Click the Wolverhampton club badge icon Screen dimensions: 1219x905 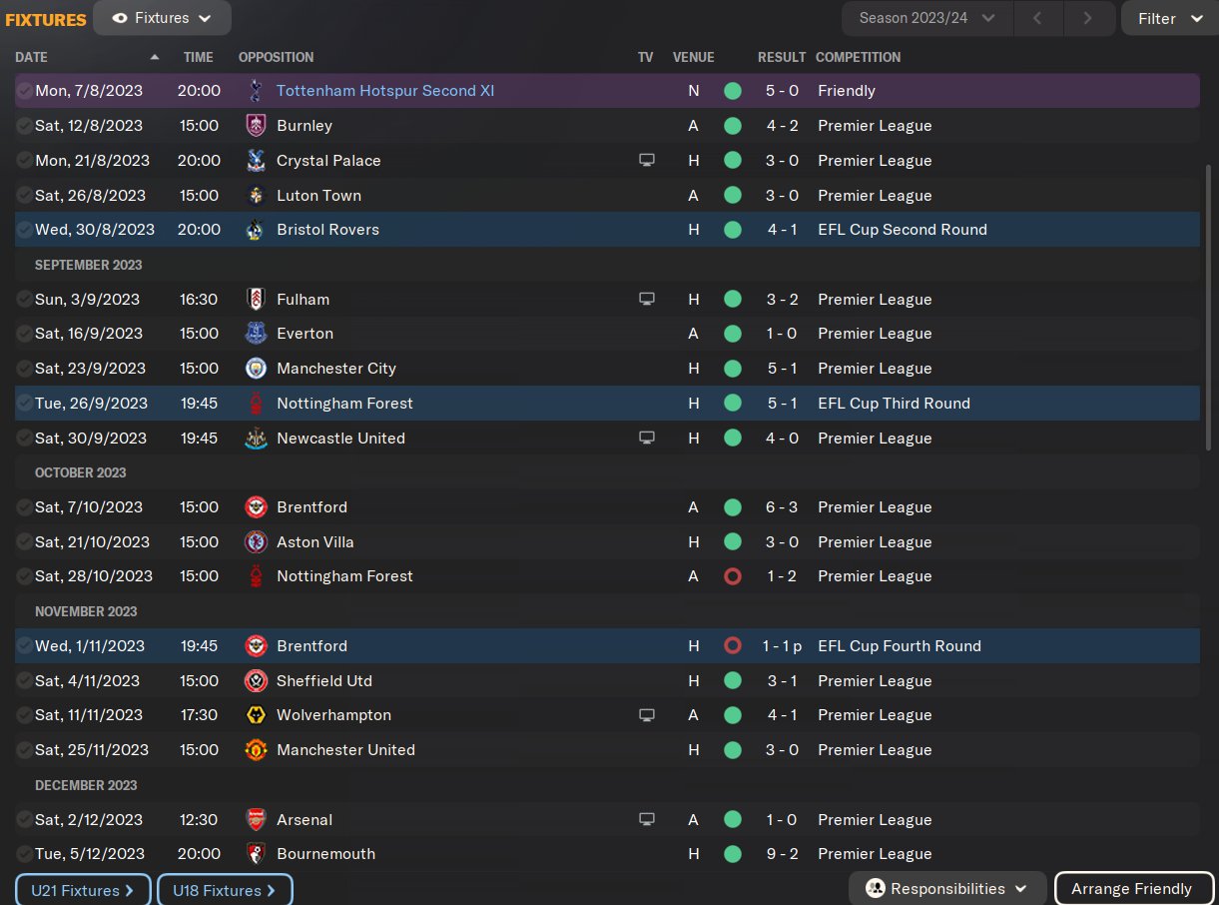256,715
